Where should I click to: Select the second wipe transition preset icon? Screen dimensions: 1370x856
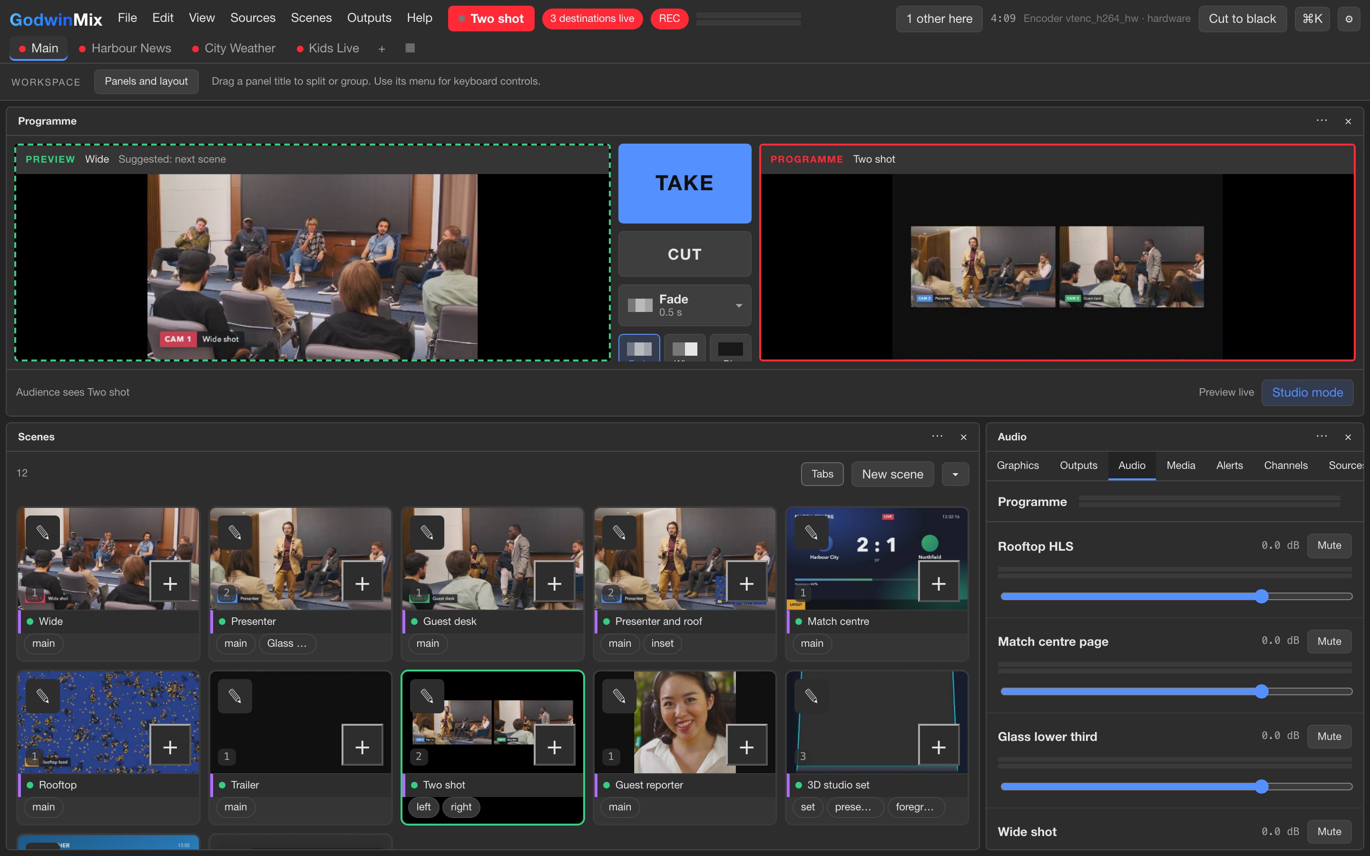[x=685, y=348]
